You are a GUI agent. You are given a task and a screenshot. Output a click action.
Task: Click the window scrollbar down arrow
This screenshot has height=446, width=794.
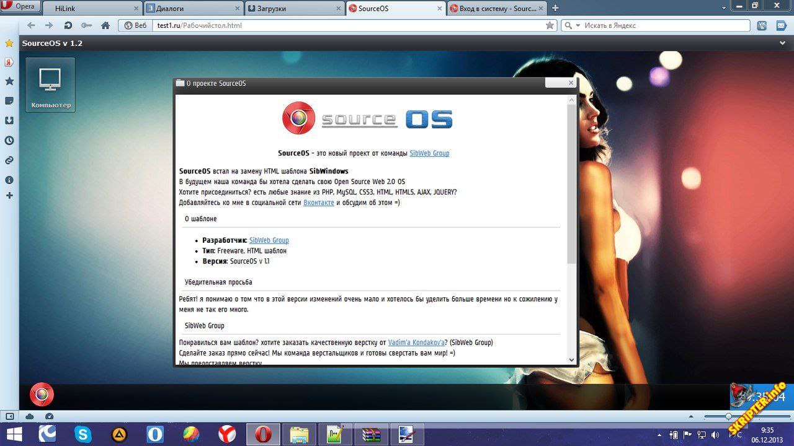point(571,359)
